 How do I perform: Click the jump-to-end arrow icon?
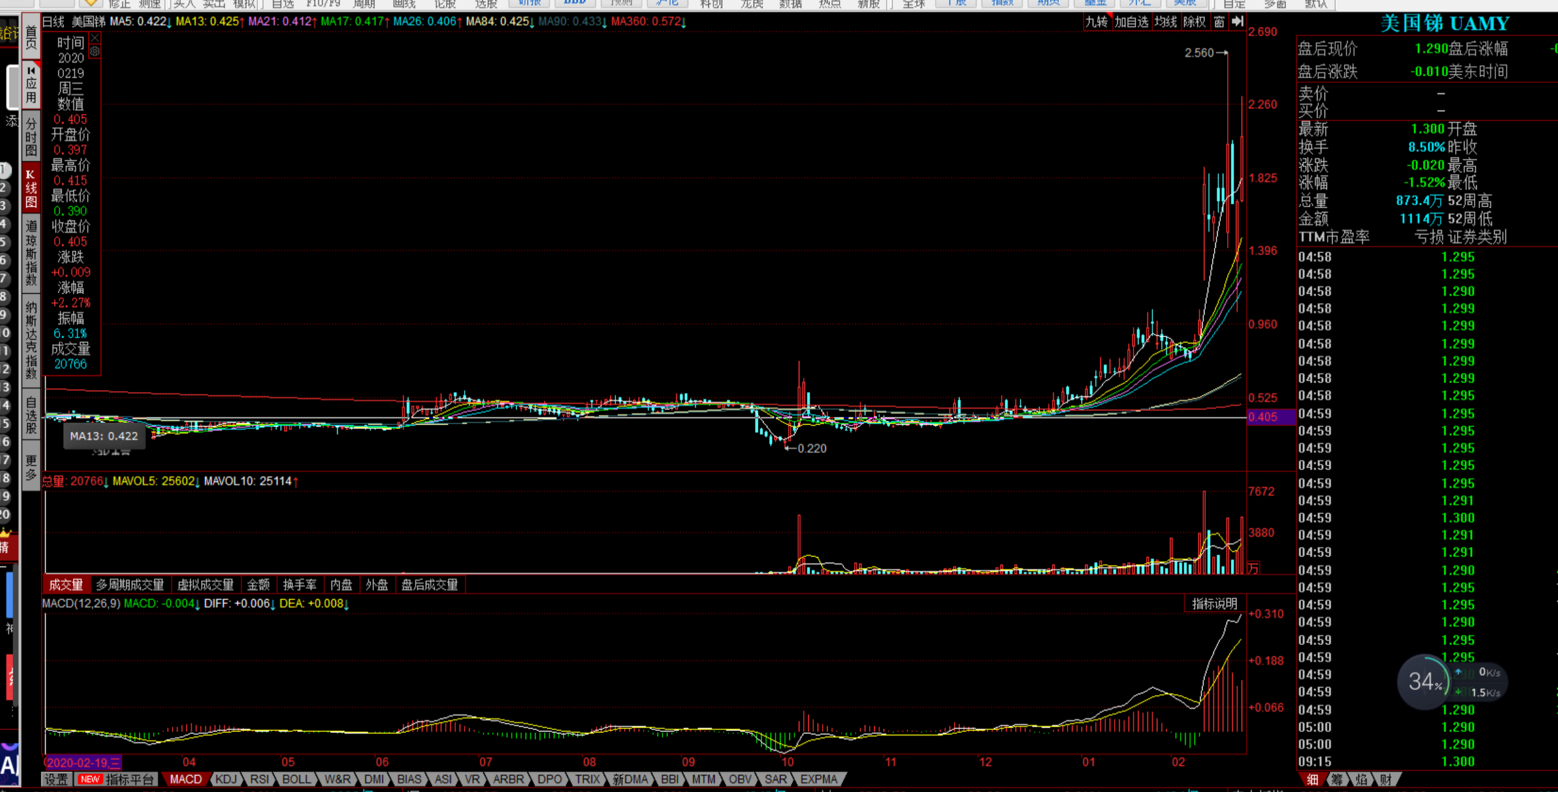click(x=1237, y=22)
